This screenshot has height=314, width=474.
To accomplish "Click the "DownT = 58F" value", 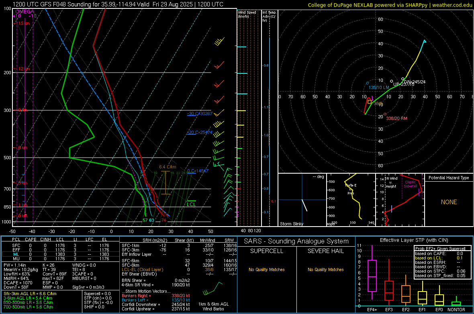I will coord(16,287).
